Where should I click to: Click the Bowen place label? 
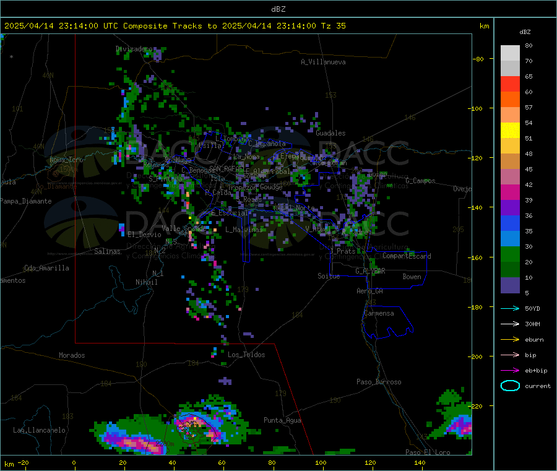412,277
